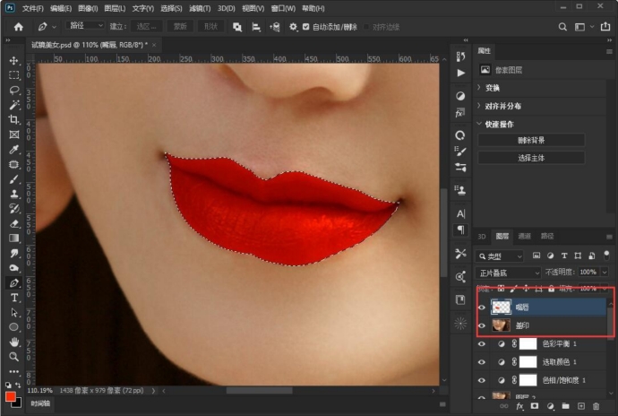618x416 pixels.
Task: Open the 类型 layer filter dropdown
Action: [x=500, y=256]
